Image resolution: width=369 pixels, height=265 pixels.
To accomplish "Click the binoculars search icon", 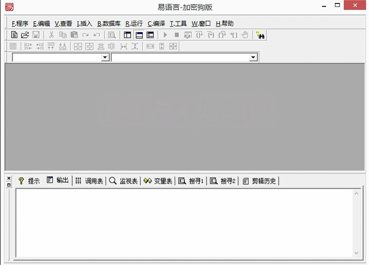I will (260, 35).
